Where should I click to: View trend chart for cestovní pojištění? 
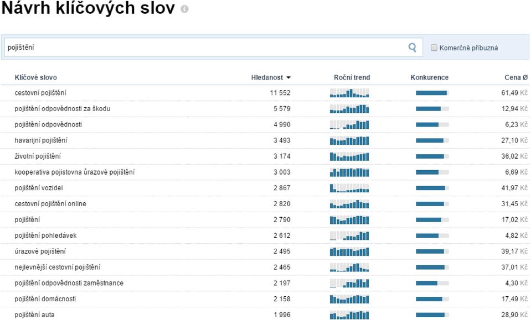pos(349,93)
